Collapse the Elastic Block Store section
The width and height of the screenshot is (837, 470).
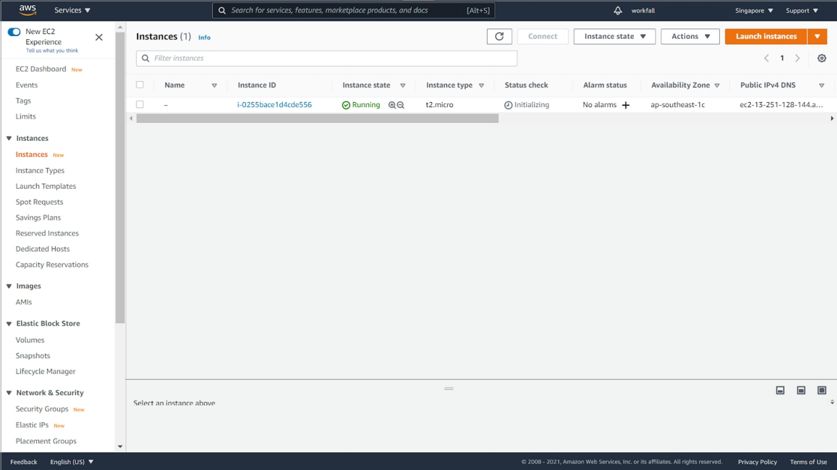[9, 324]
